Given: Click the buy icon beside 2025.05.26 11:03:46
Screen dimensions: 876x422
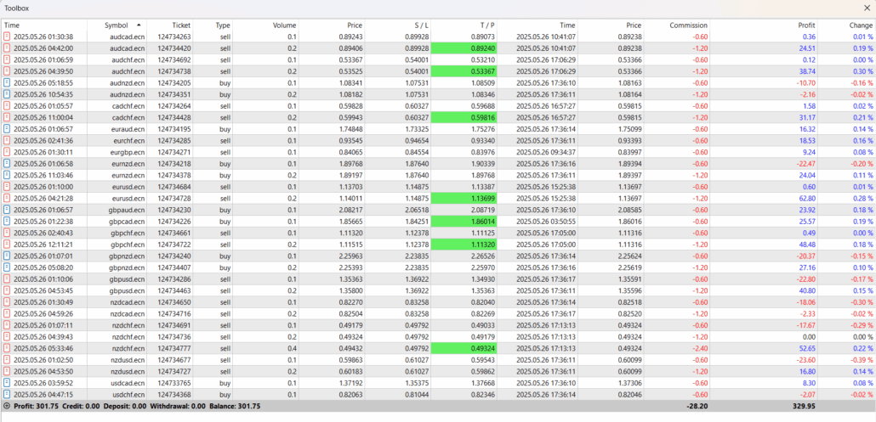Looking at the screenshot, I should tap(7, 175).
